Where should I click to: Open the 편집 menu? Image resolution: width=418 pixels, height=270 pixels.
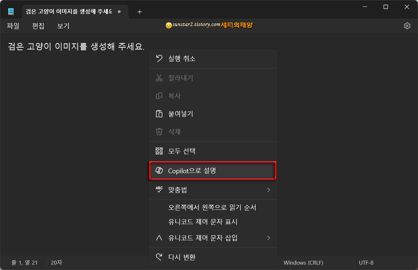coord(38,25)
